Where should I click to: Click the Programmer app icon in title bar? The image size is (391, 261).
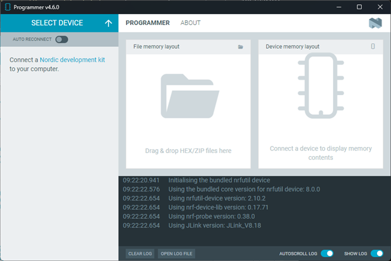[x=8, y=7]
